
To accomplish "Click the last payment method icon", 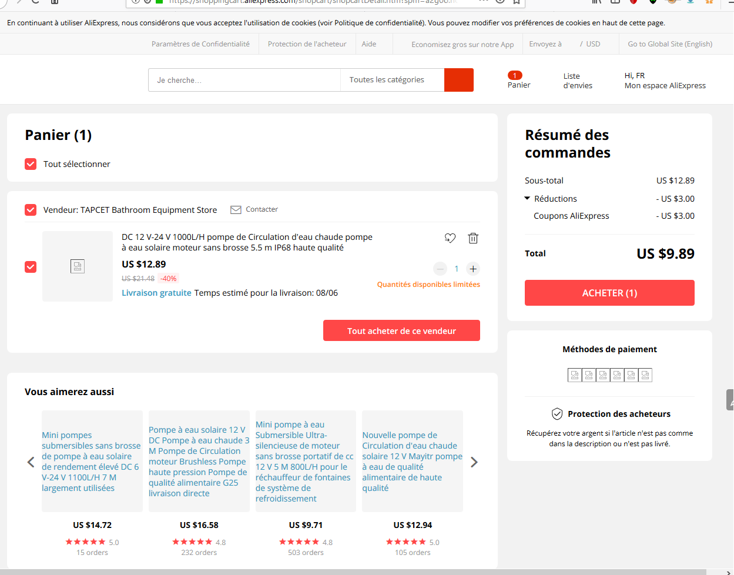I will pos(645,375).
